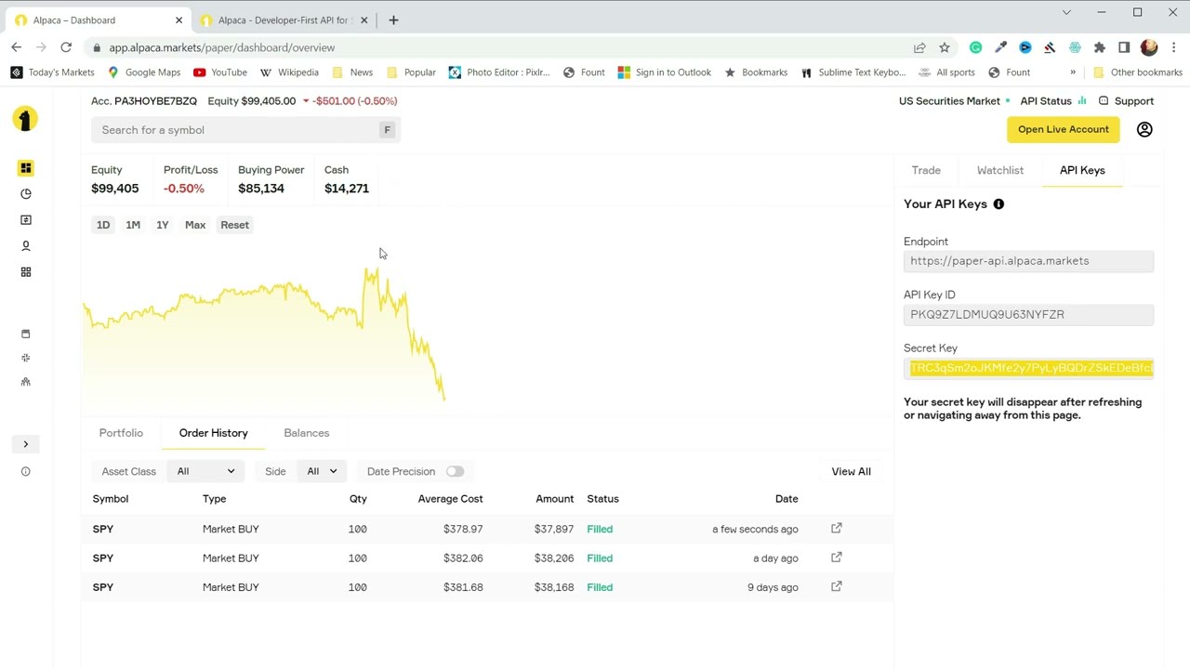Screen dimensions: 1190x669
Task: Click the browser address bar URL
Action: [221, 47]
